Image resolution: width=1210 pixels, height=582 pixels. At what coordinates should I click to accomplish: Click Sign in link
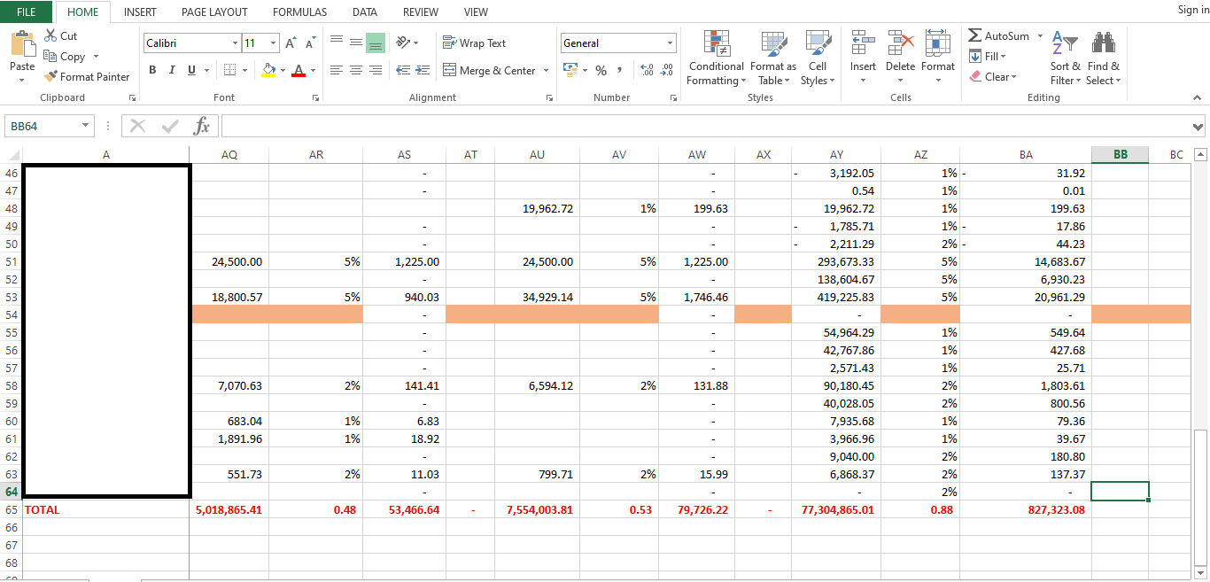click(x=1192, y=10)
